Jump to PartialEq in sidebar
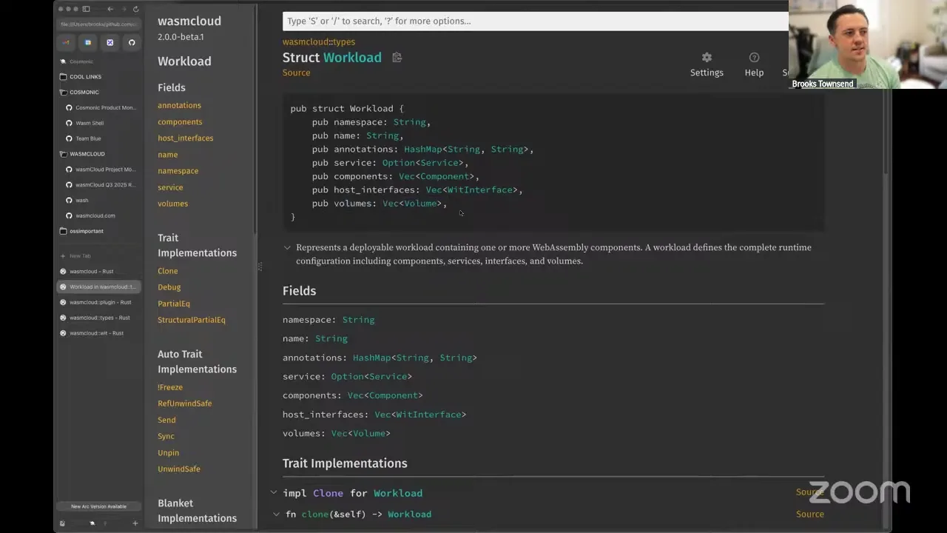 [174, 304]
